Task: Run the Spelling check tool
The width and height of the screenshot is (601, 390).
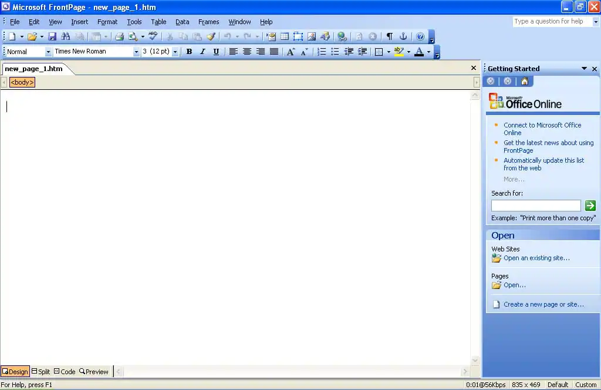Action: click(x=153, y=36)
